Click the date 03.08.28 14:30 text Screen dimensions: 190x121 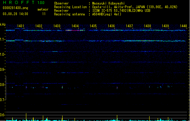[x=15, y=14]
